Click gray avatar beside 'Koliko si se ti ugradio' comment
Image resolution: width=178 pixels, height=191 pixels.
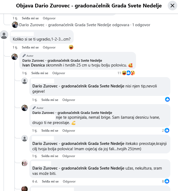point(4,35)
